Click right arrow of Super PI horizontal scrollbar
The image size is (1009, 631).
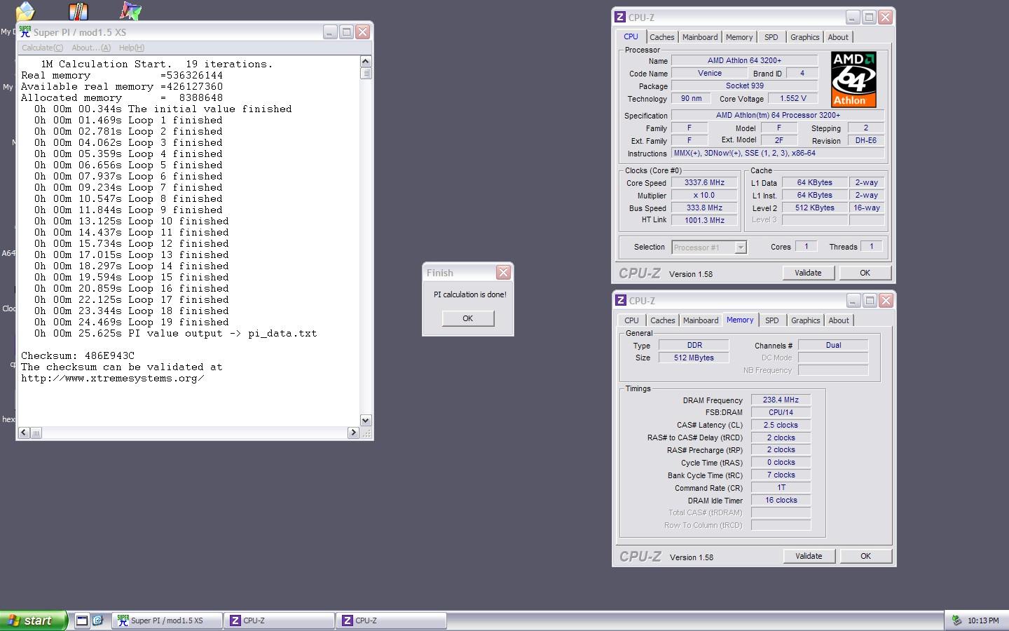(353, 433)
